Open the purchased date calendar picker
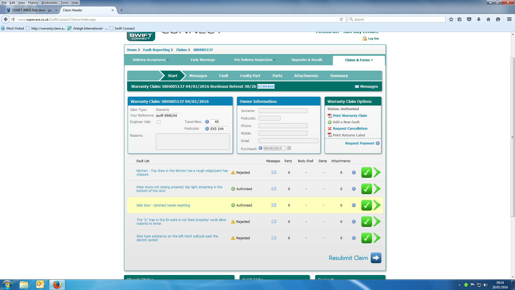Screen dimensions: 515x290 pos(289,148)
